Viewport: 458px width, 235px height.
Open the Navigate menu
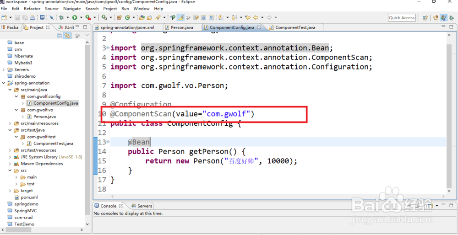tap(72, 9)
